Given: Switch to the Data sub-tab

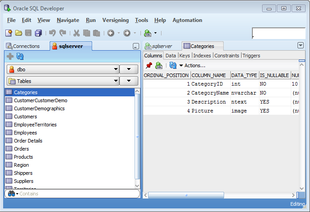Looking at the screenshot, I should [170, 56].
